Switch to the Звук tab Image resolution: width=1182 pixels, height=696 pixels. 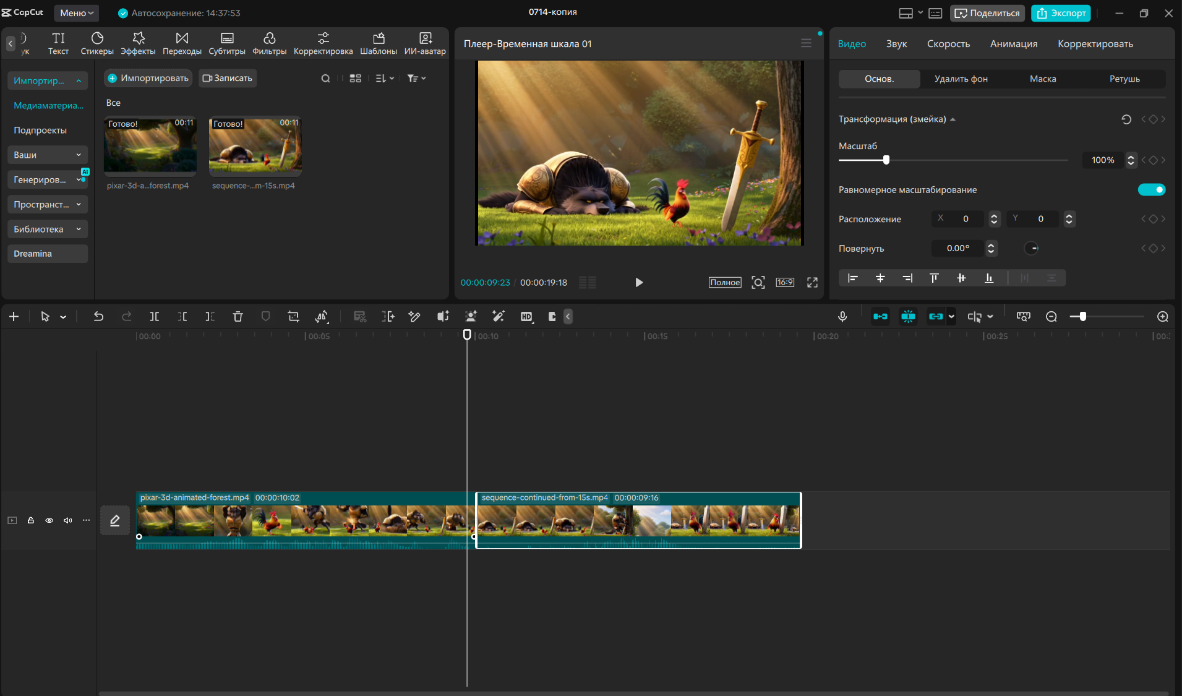pyautogui.click(x=896, y=44)
